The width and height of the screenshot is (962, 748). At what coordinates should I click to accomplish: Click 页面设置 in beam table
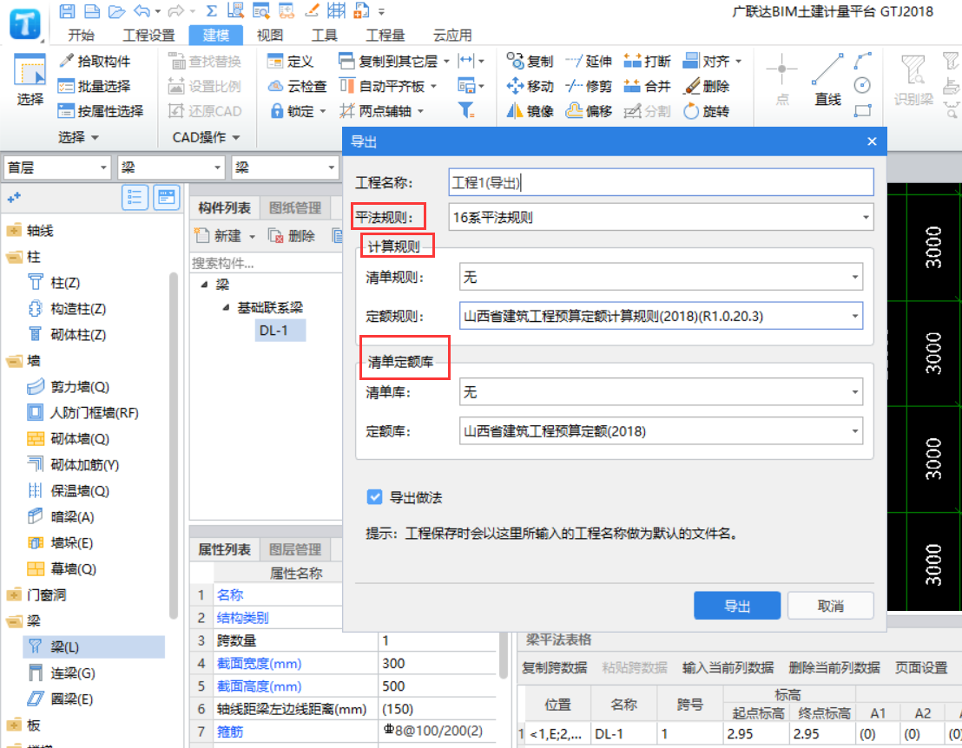pyautogui.click(x=921, y=667)
